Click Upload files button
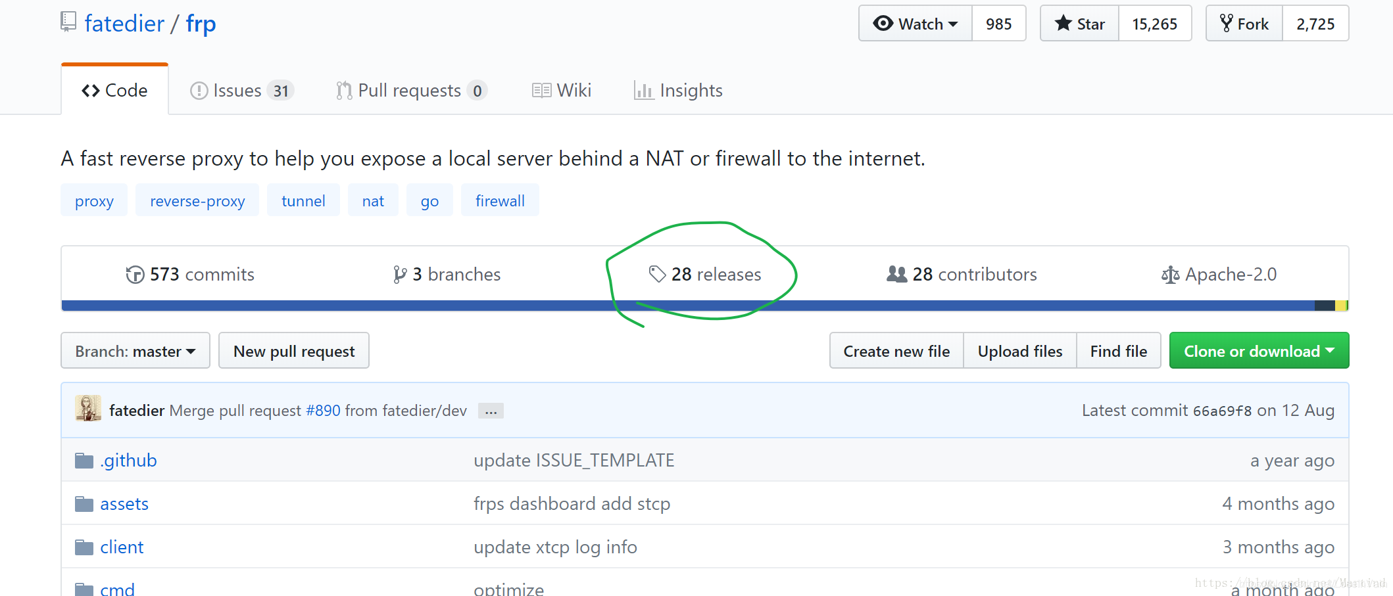1393x596 pixels. [x=1020, y=351]
